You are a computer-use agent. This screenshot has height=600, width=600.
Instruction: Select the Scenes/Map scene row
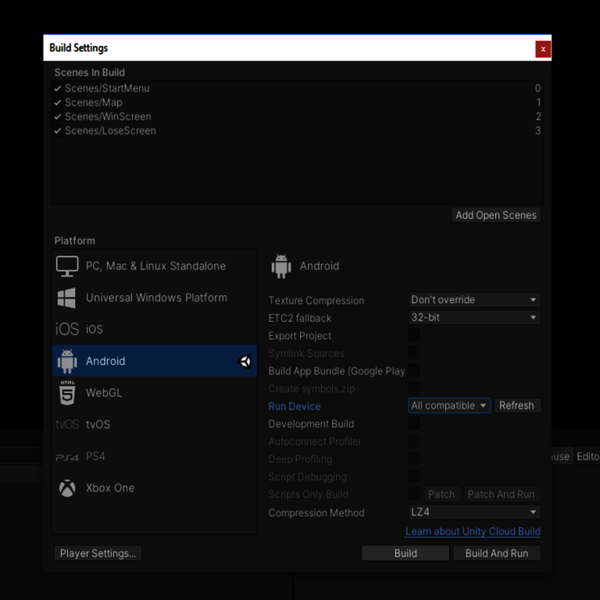point(298,102)
